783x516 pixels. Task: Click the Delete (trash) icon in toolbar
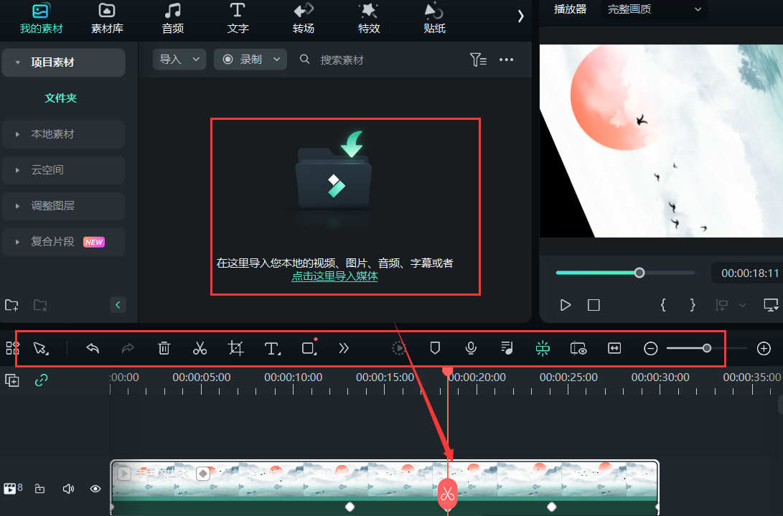pos(164,348)
